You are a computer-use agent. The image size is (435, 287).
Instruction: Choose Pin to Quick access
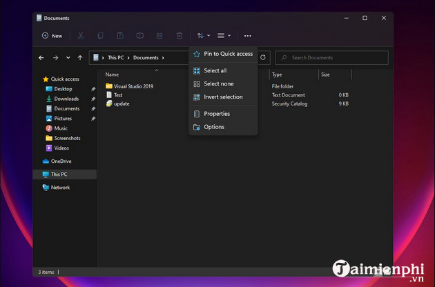coord(223,54)
